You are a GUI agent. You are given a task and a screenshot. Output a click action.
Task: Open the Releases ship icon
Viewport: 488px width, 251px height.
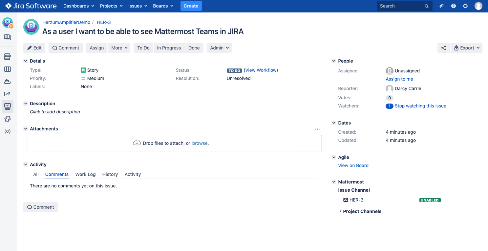tap(8, 82)
